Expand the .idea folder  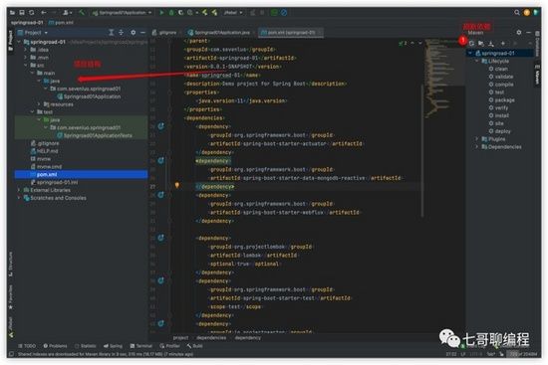(x=26, y=50)
